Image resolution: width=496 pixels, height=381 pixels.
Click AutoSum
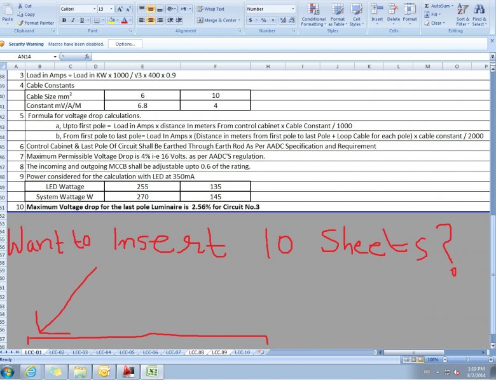click(x=437, y=6)
